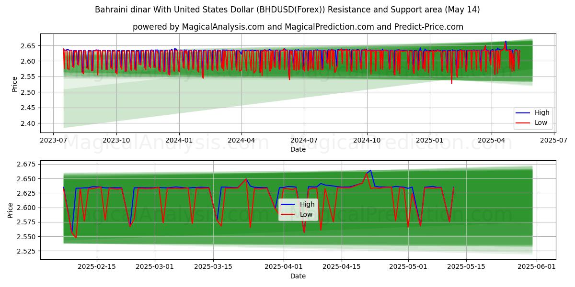Click the top chart legend box
This screenshot has height=287, width=575.
pos(534,118)
